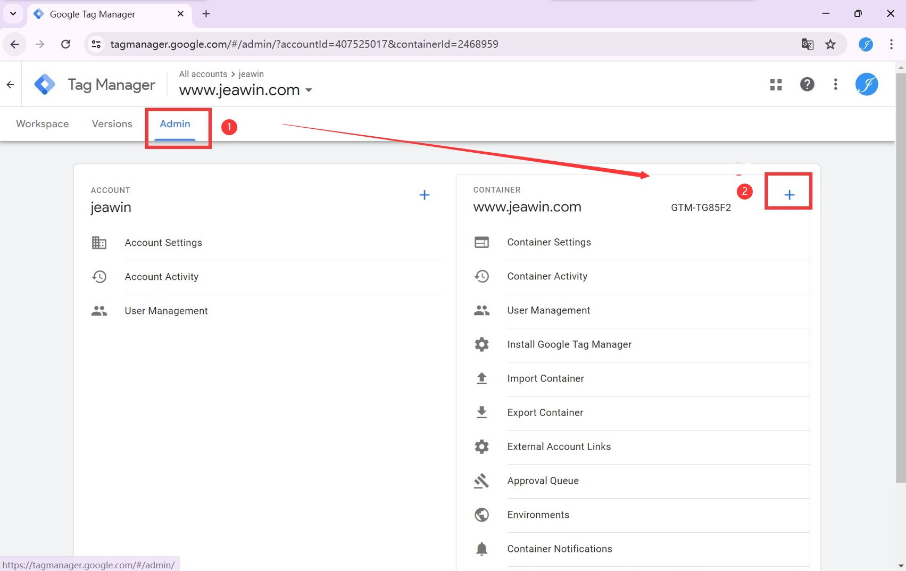Viewport: 906px width, 571px height.
Task: Open the jeawin breadcrumb link
Action: (251, 74)
